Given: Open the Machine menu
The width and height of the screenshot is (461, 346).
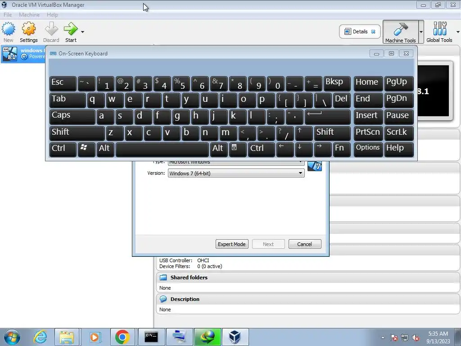Looking at the screenshot, I should [x=29, y=15].
